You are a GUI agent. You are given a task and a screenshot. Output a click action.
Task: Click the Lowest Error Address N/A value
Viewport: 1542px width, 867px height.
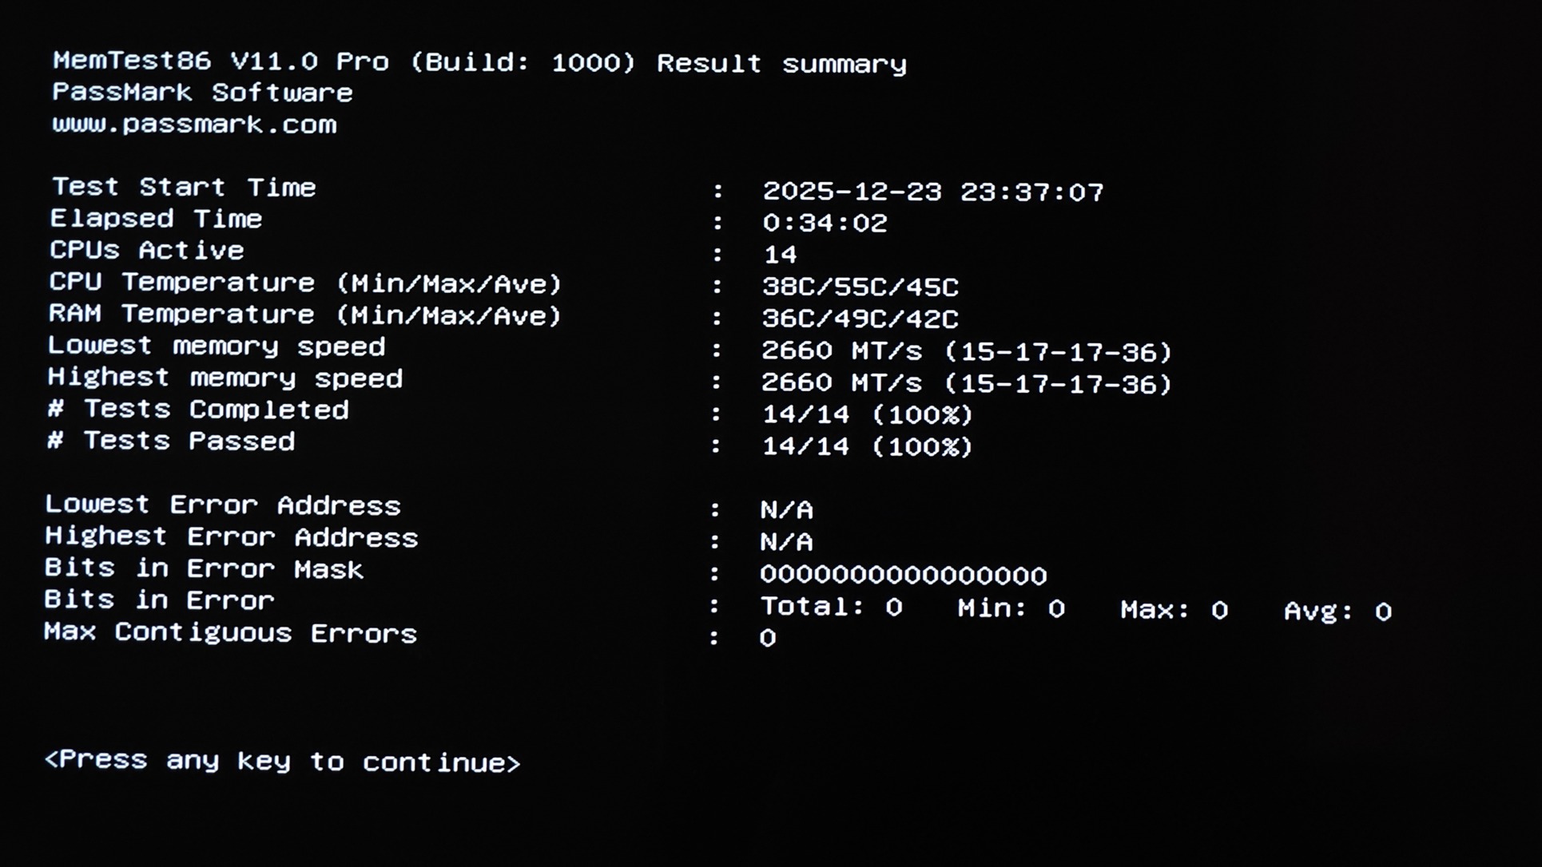click(x=786, y=509)
